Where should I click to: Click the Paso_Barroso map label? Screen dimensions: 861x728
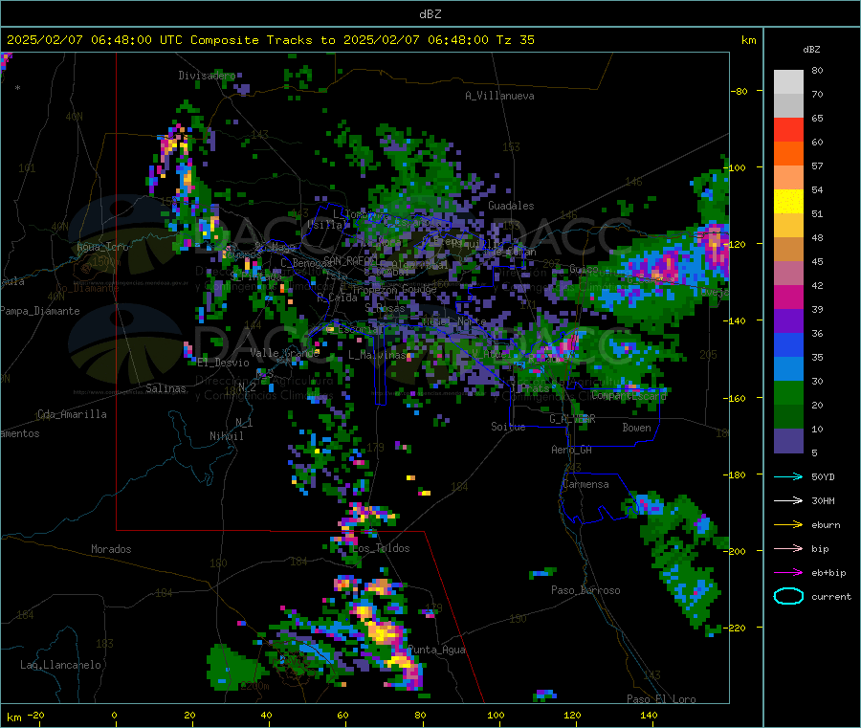[585, 590]
